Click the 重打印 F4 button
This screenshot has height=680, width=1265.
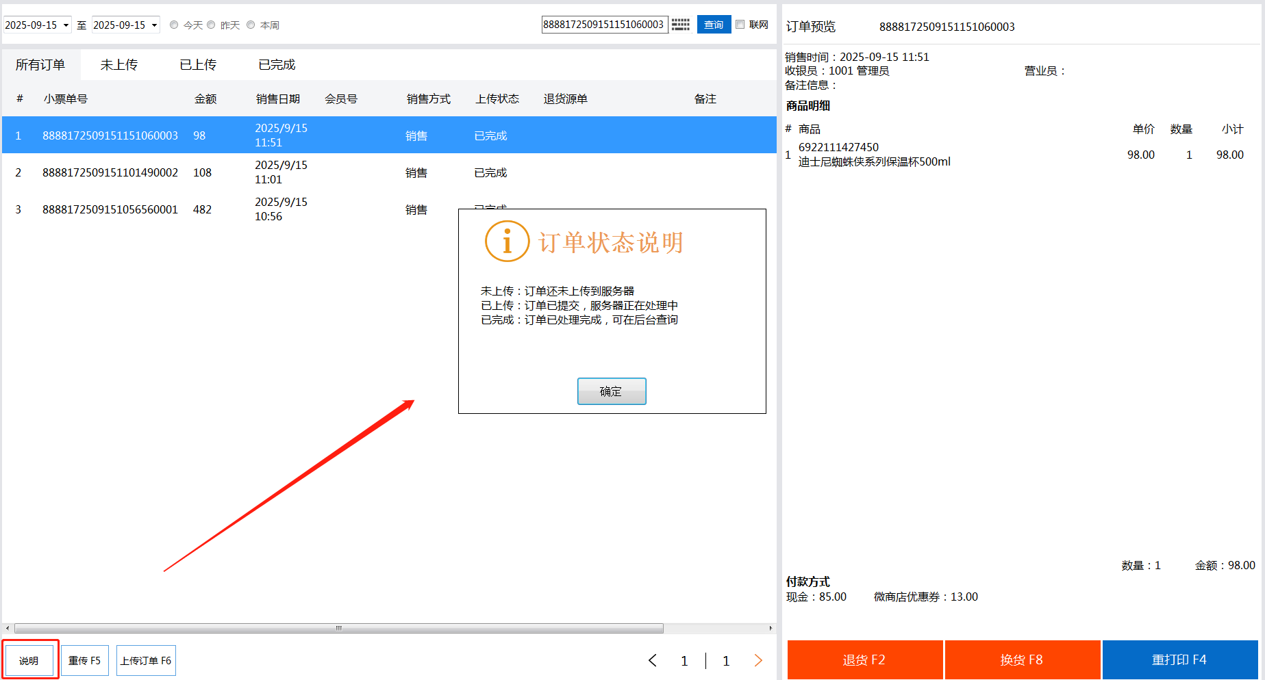pyautogui.click(x=1179, y=659)
